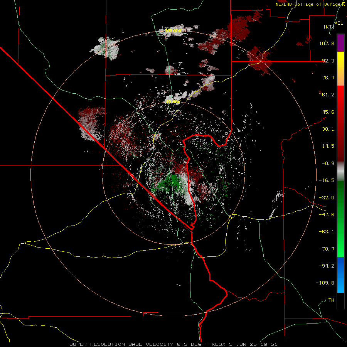Image resolution: width=347 pixels, height=347 pixels.
Task: Click the -32.0 legend value
Action: pos(327,198)
